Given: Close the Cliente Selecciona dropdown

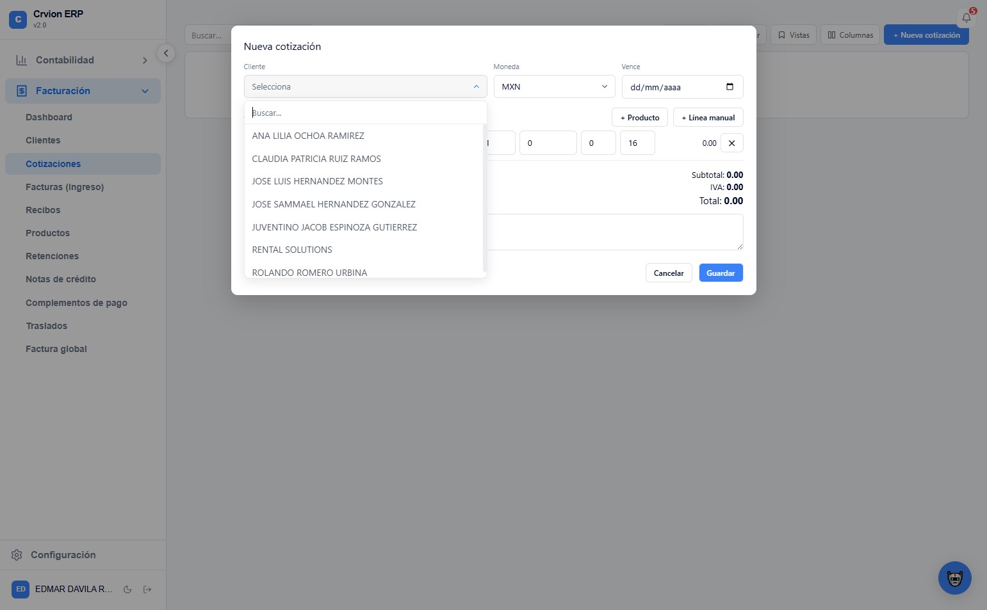Looking at the screenshot, I should point(365,86).
